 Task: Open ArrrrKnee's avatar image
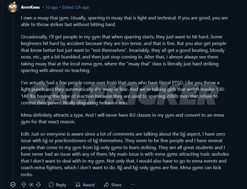[x=13, y=7]
